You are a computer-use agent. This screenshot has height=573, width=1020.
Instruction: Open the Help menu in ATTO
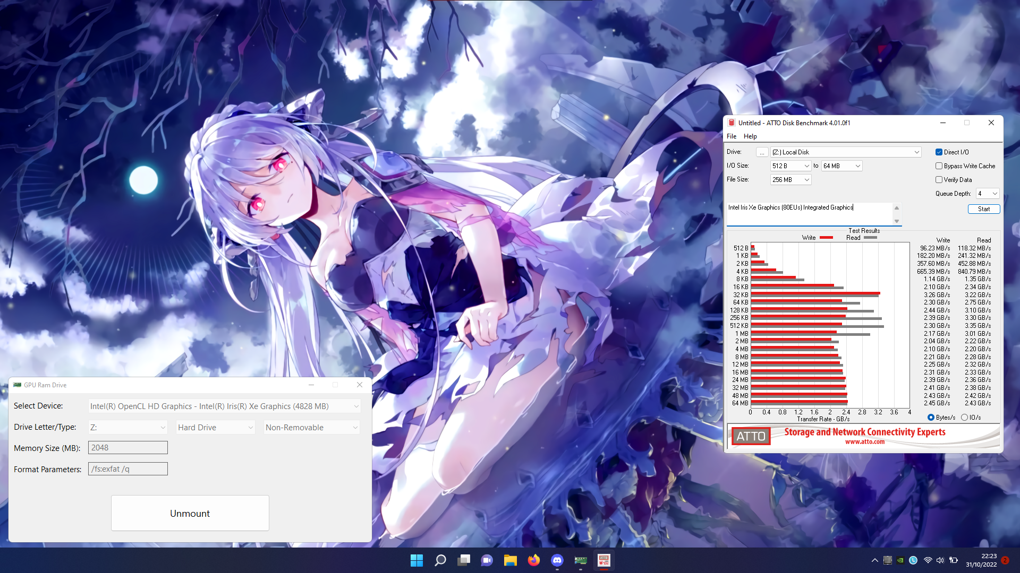pyautogui.click(x=750, y=136)
